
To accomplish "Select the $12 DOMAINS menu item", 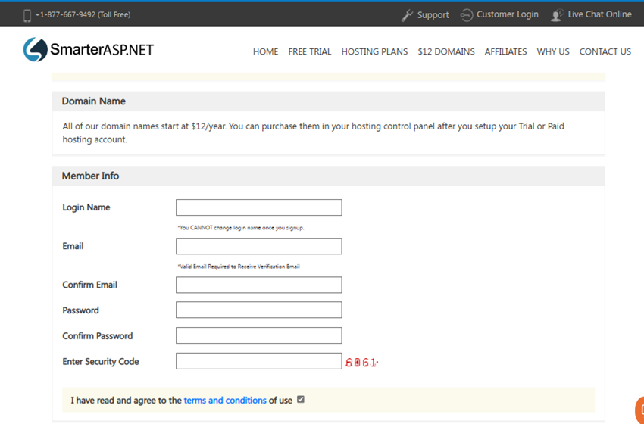I will pos(446,51).
